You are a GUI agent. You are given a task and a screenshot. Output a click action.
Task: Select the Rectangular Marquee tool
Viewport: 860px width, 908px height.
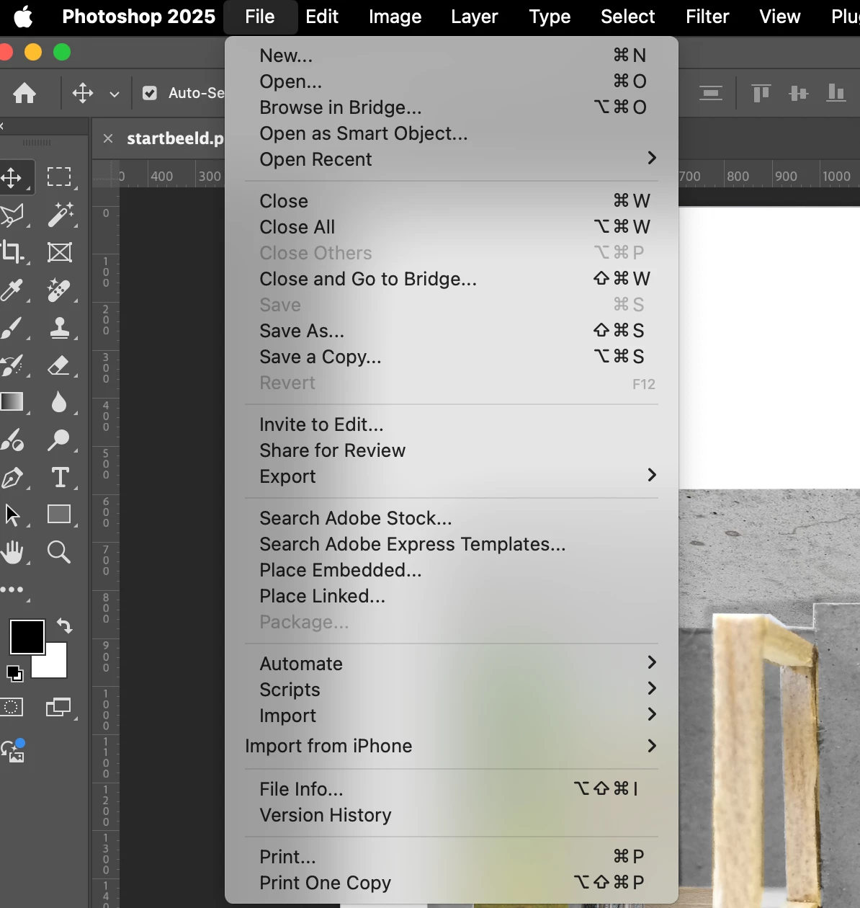[x=59, y=177]
